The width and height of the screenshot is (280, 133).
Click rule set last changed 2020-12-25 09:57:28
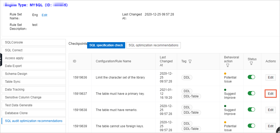point(159,14)
